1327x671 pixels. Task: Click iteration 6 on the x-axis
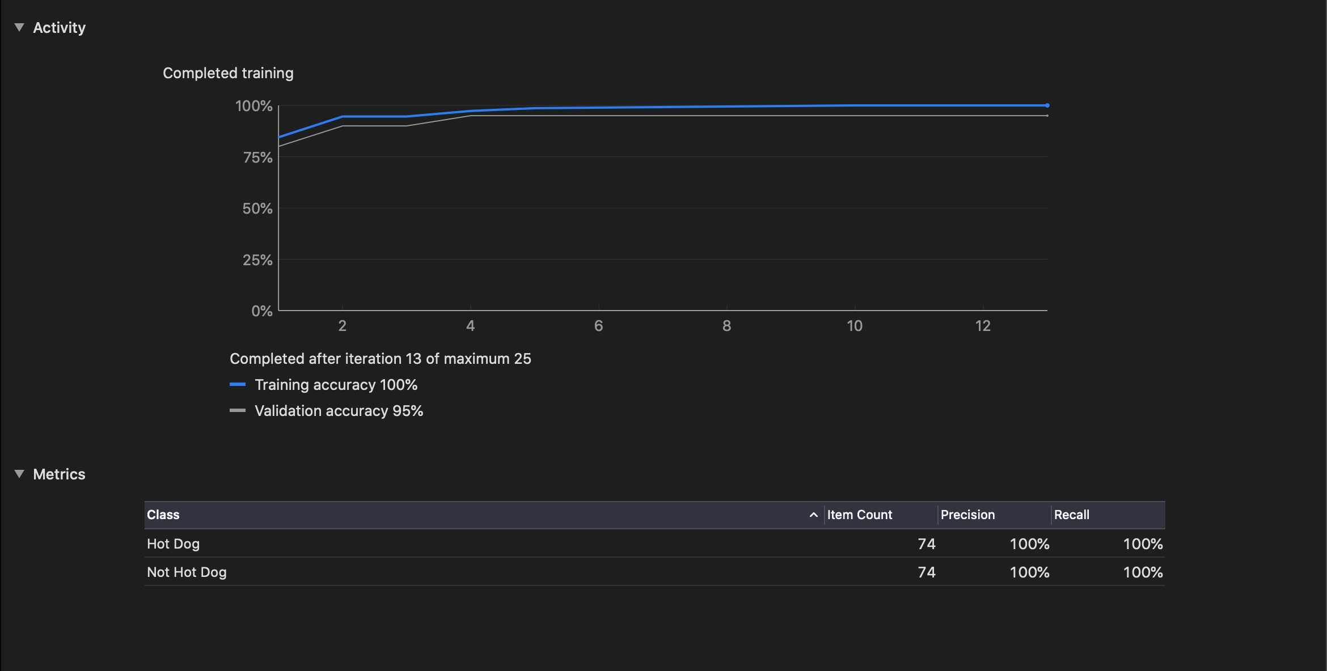[598, 326]
